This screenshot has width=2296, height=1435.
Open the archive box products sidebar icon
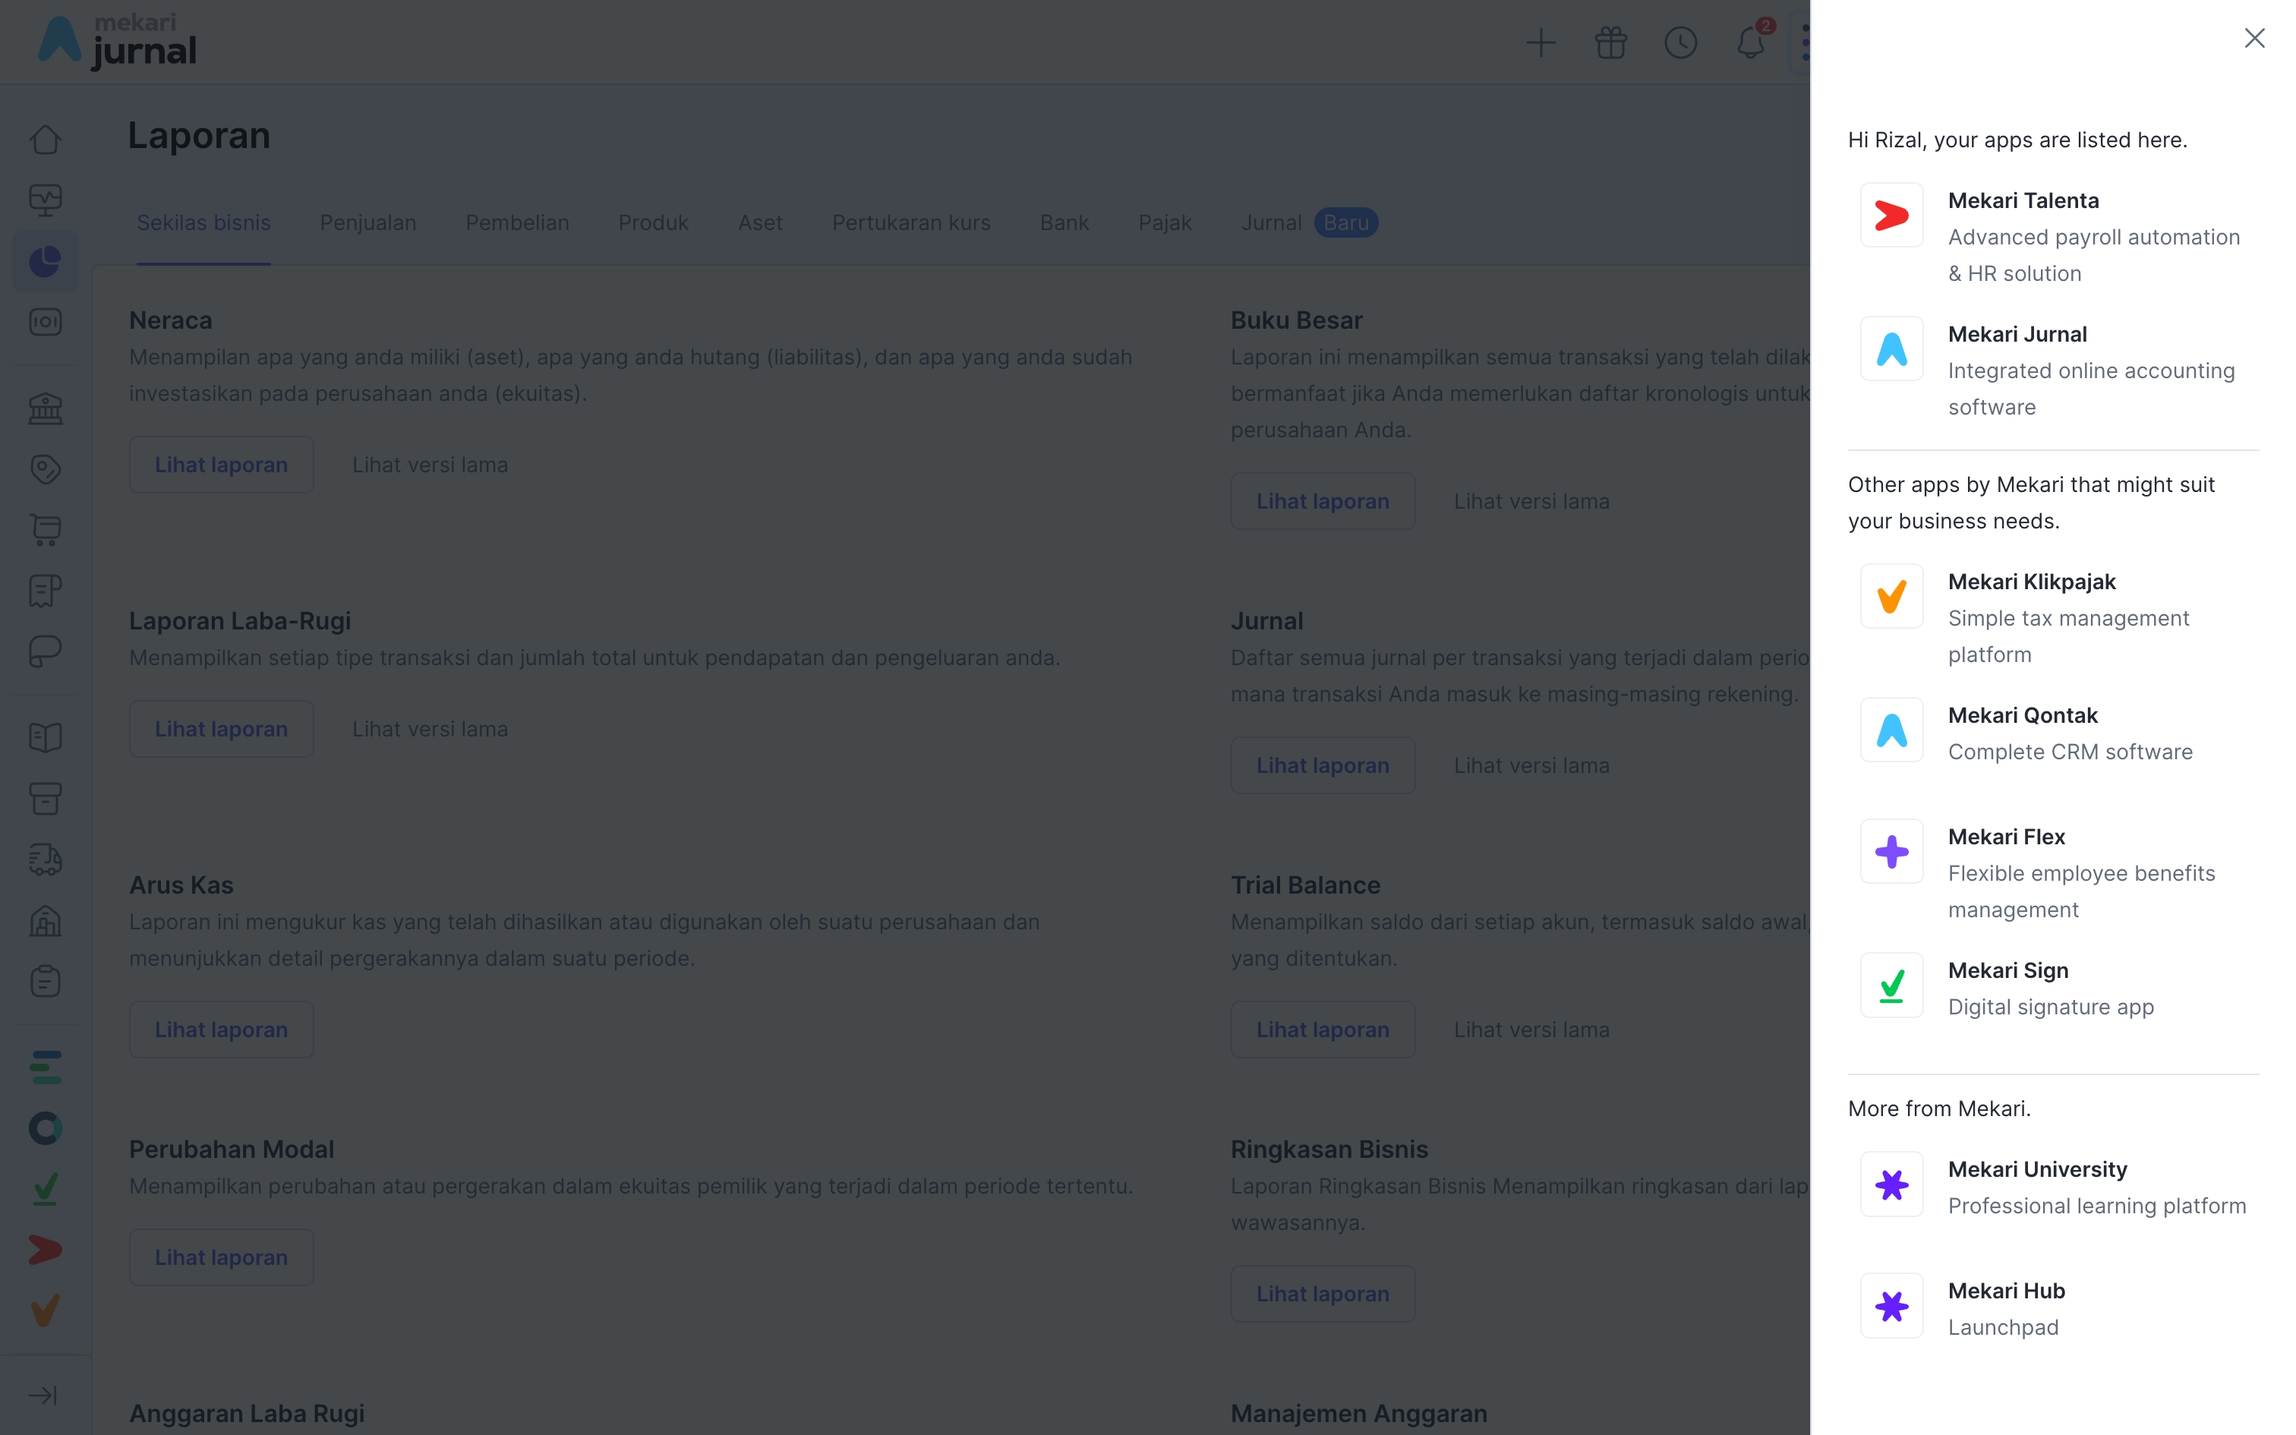click(46, 798)
